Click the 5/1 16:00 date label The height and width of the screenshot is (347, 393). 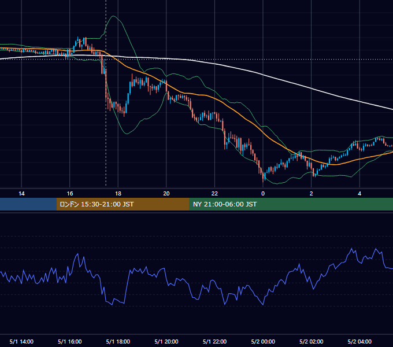(x=70, y=341)
